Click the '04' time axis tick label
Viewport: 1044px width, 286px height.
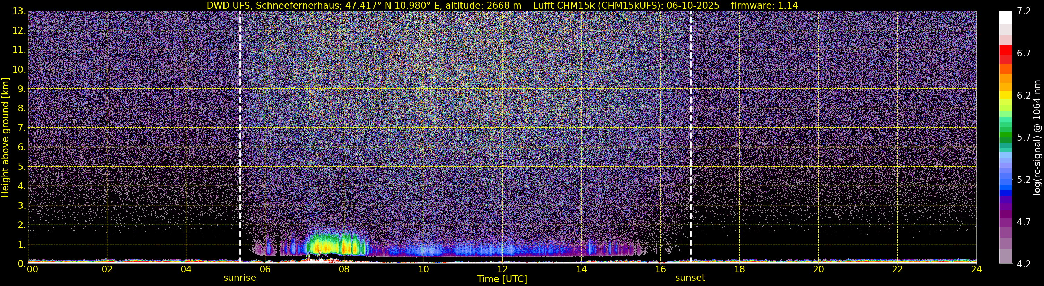[x=186, y=269]
